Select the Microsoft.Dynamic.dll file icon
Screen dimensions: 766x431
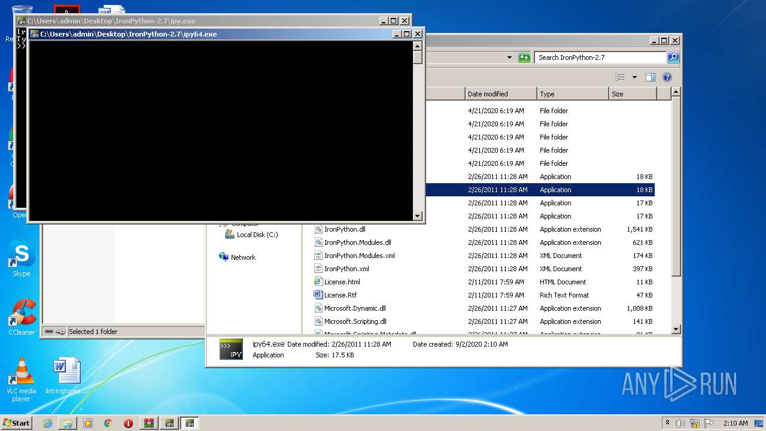click(x=318, y=308)
